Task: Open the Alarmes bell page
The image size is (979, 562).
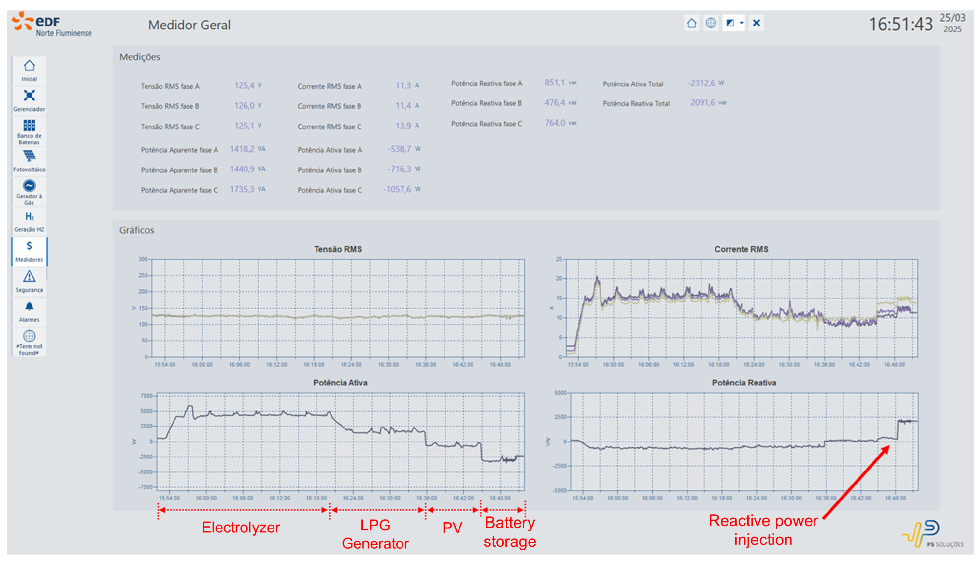Action: pos(29,312)
